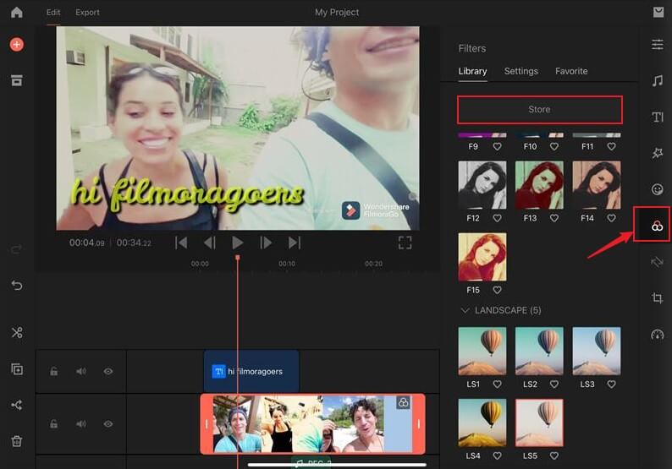The height and width of the screenshot is (469, 672).
Task: Open the filter Store button
Action: click(x=540, y=110)
